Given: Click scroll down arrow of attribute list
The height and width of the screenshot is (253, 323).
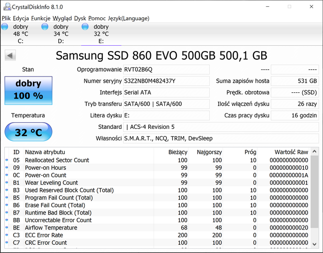Looking at the screenshot, I should pyautogui.click(x=314, y=244).
